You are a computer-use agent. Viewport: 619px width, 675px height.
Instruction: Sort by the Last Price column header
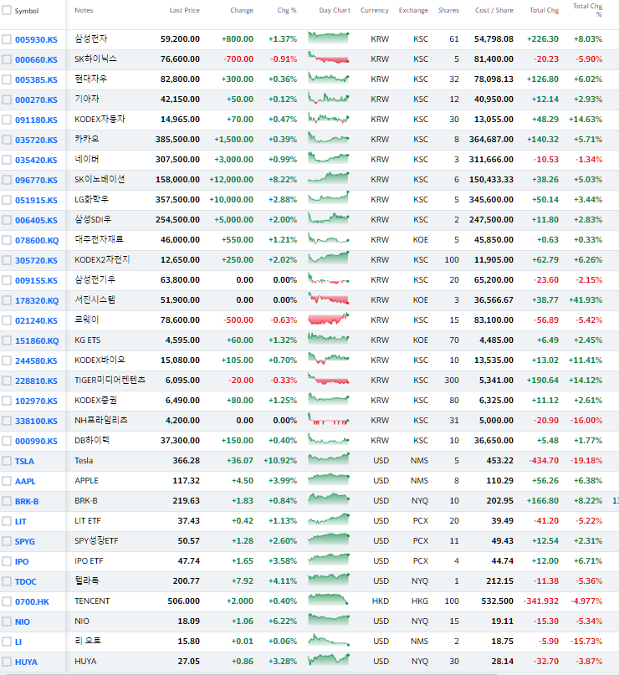tap(184, 10)
